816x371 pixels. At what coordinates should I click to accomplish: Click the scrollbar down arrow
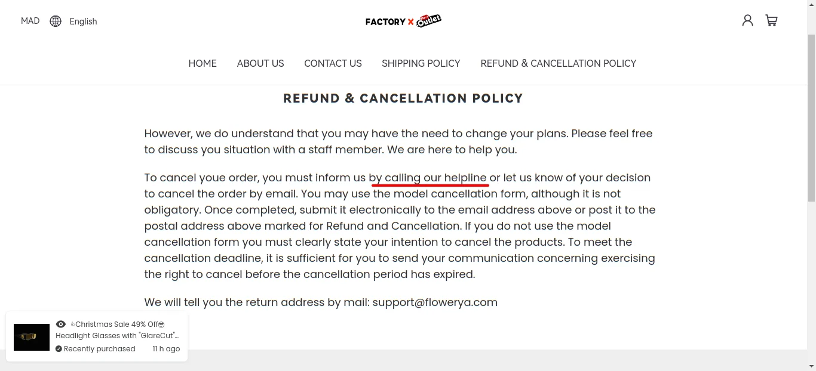tap(811, 366)
